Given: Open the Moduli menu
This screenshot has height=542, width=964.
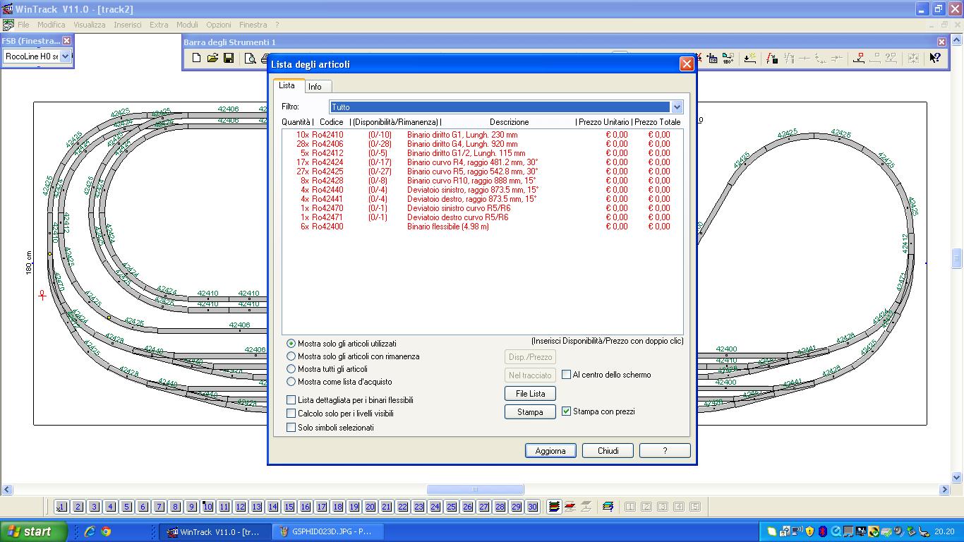Looking at the screenshot, I should (187, 25).
